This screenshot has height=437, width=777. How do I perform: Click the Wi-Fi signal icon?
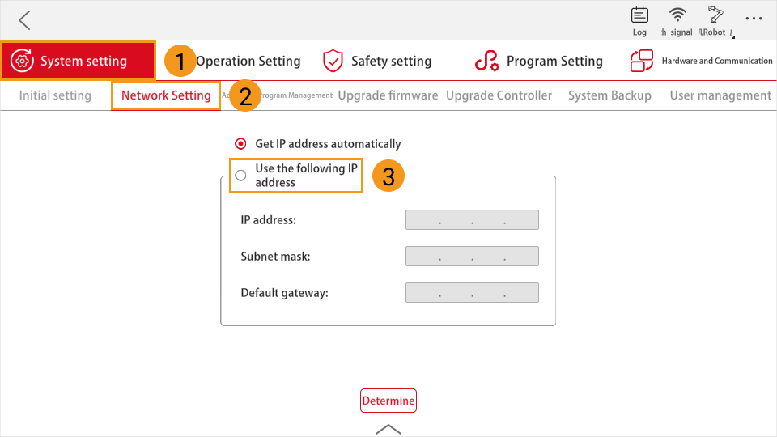click(x=678, y=15)
